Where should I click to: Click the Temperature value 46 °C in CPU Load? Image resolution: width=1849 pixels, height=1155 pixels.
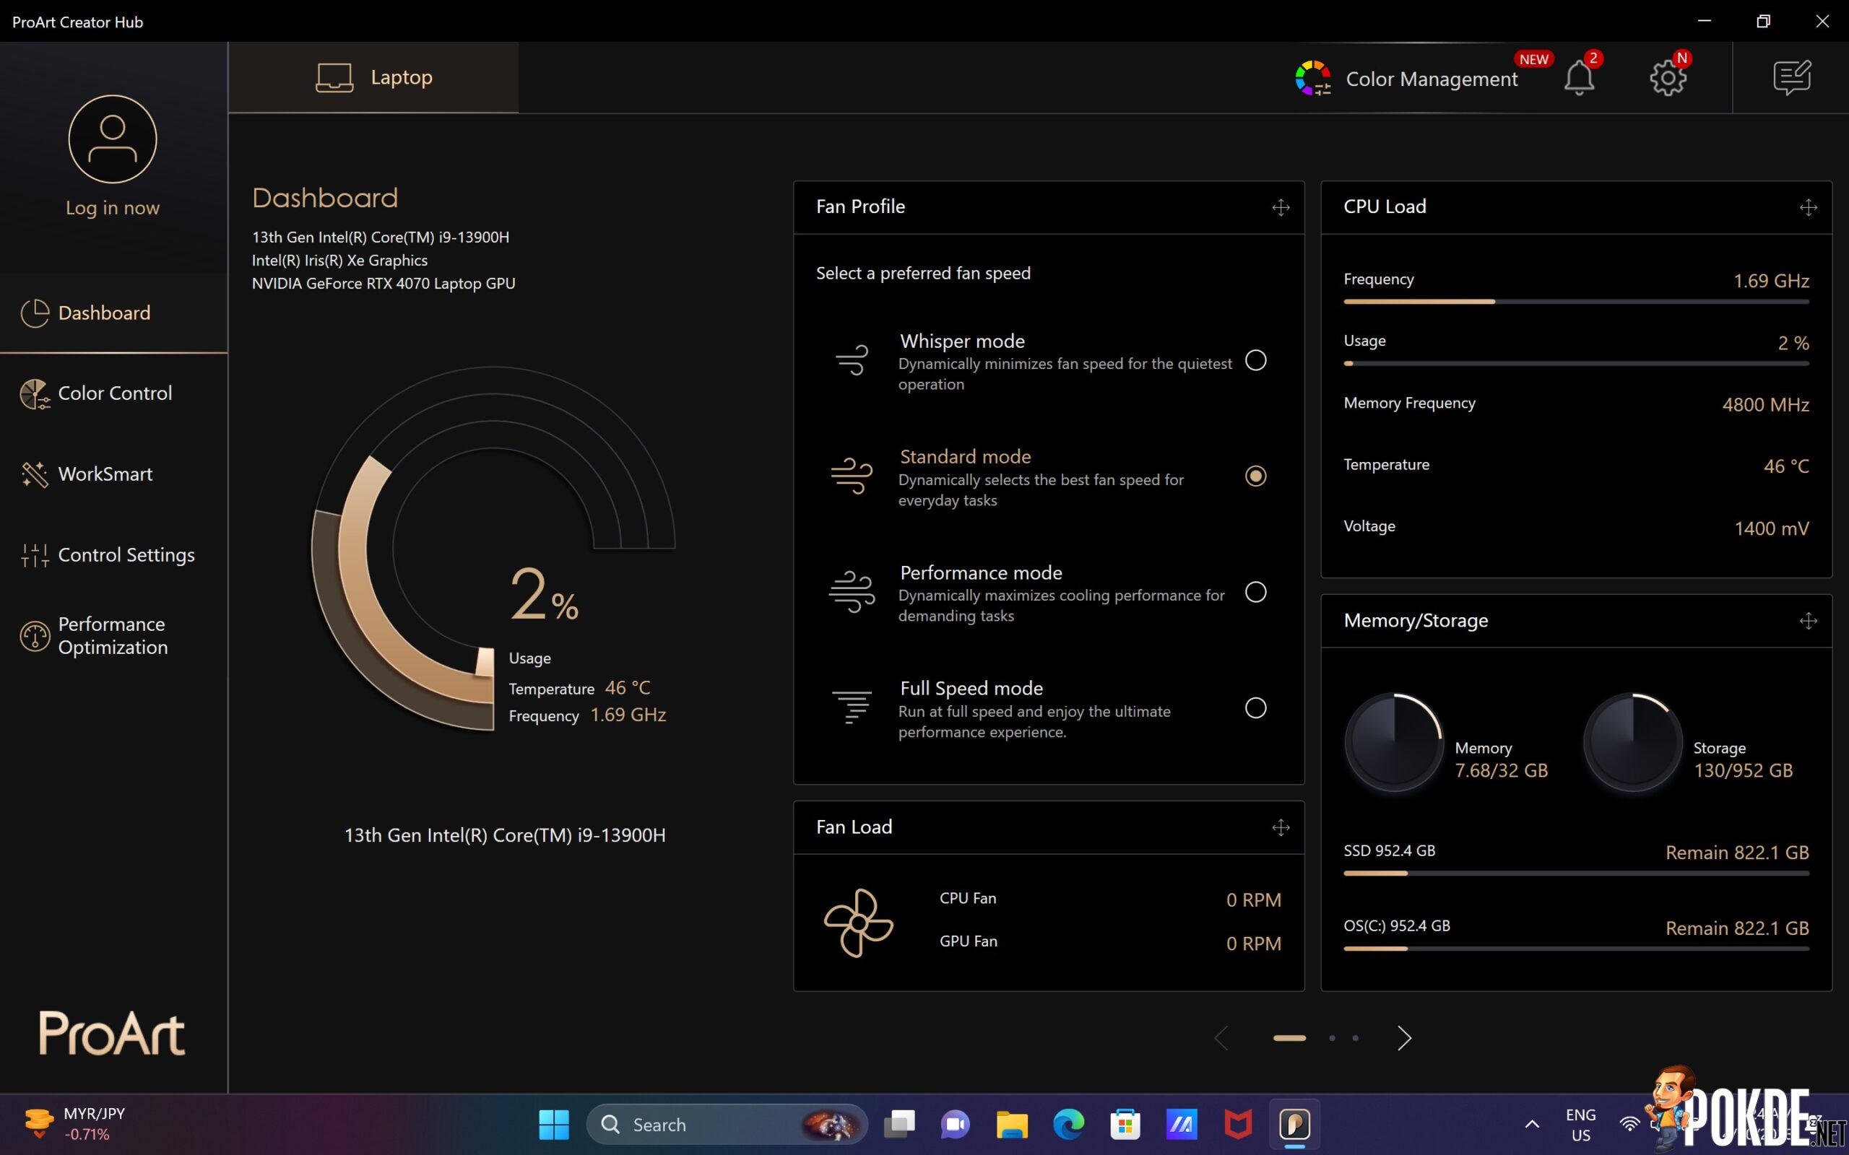point(1785,467)
